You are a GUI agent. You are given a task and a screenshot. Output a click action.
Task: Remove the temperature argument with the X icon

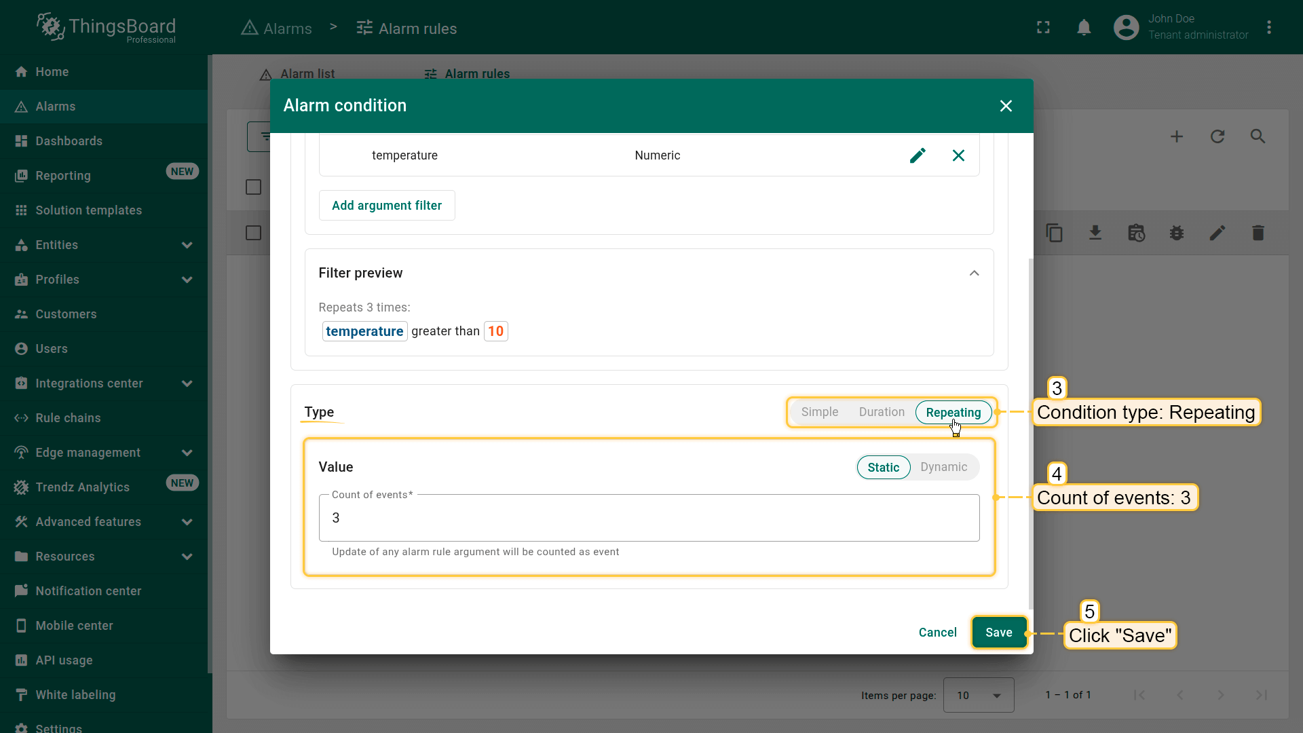[x=958, y=155]
